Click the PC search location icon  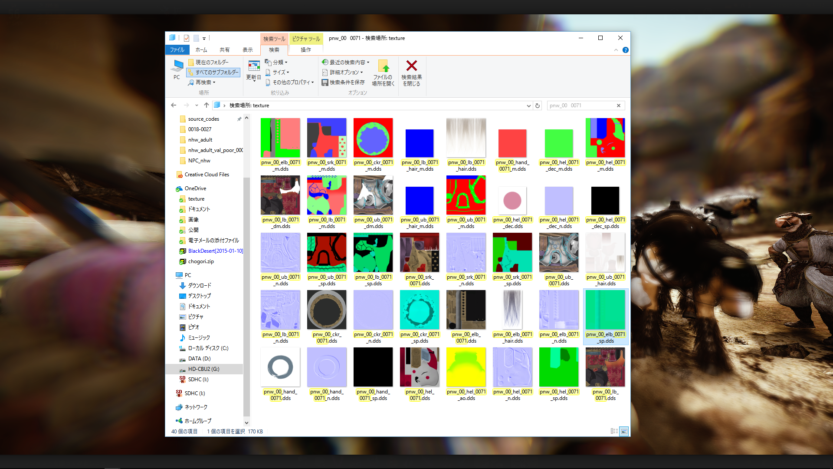[177, 66]
